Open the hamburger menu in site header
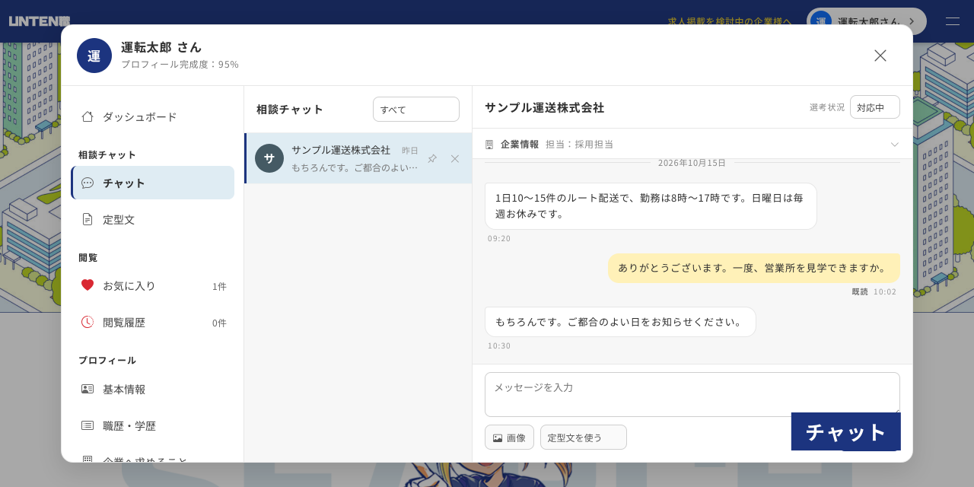Viewport: 974px width, 487px height. click(x=953, y=21)
